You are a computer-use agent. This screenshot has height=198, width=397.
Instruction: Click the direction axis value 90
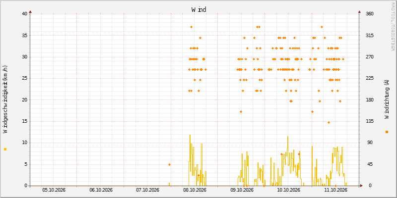369,143
